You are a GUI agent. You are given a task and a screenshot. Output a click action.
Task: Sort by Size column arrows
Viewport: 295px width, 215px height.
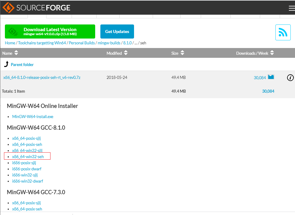pos(182,53)
